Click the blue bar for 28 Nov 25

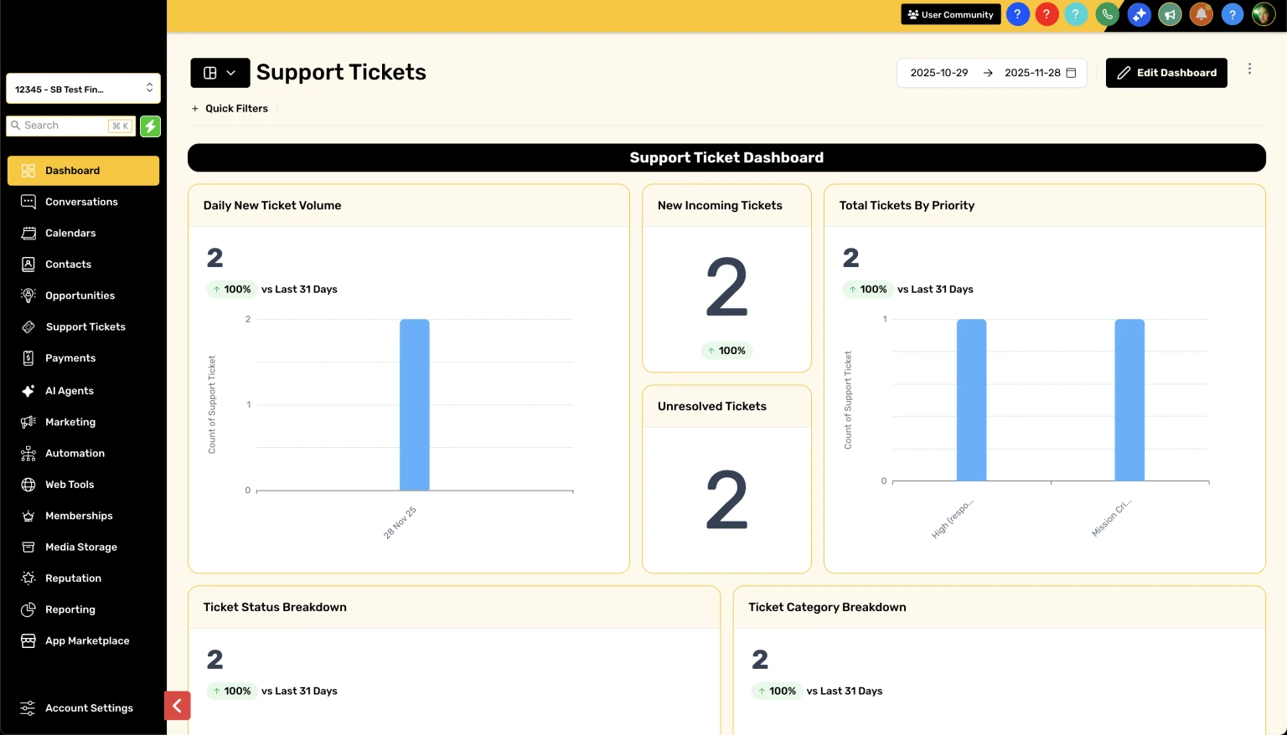414,404
